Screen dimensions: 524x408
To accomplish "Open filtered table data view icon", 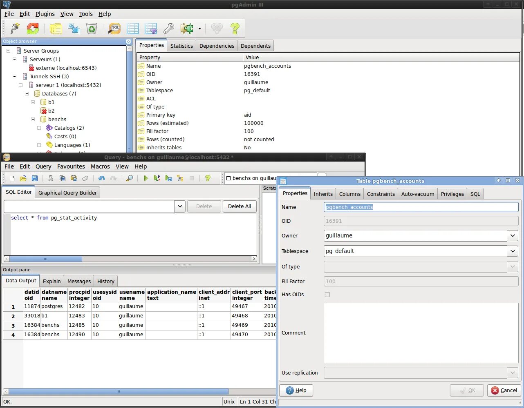I will click(151, 29).
